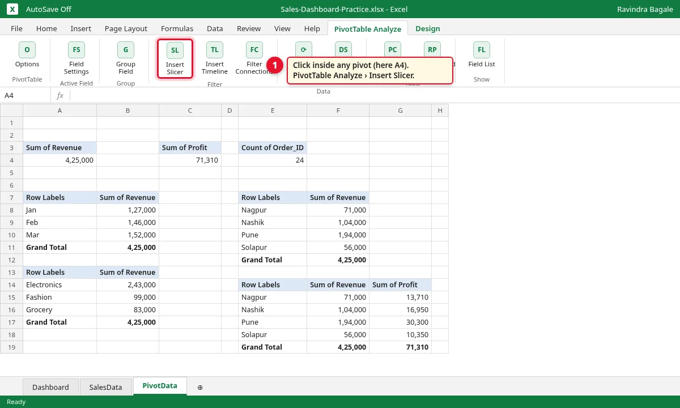Select column G header
The height and width of the screenshot is (408, 680).
pyautogui.click(x=401, y=110)
